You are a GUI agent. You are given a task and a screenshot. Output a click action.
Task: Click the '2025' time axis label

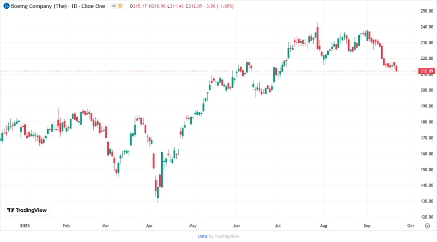pyautogui.click(x=25, y=225)
